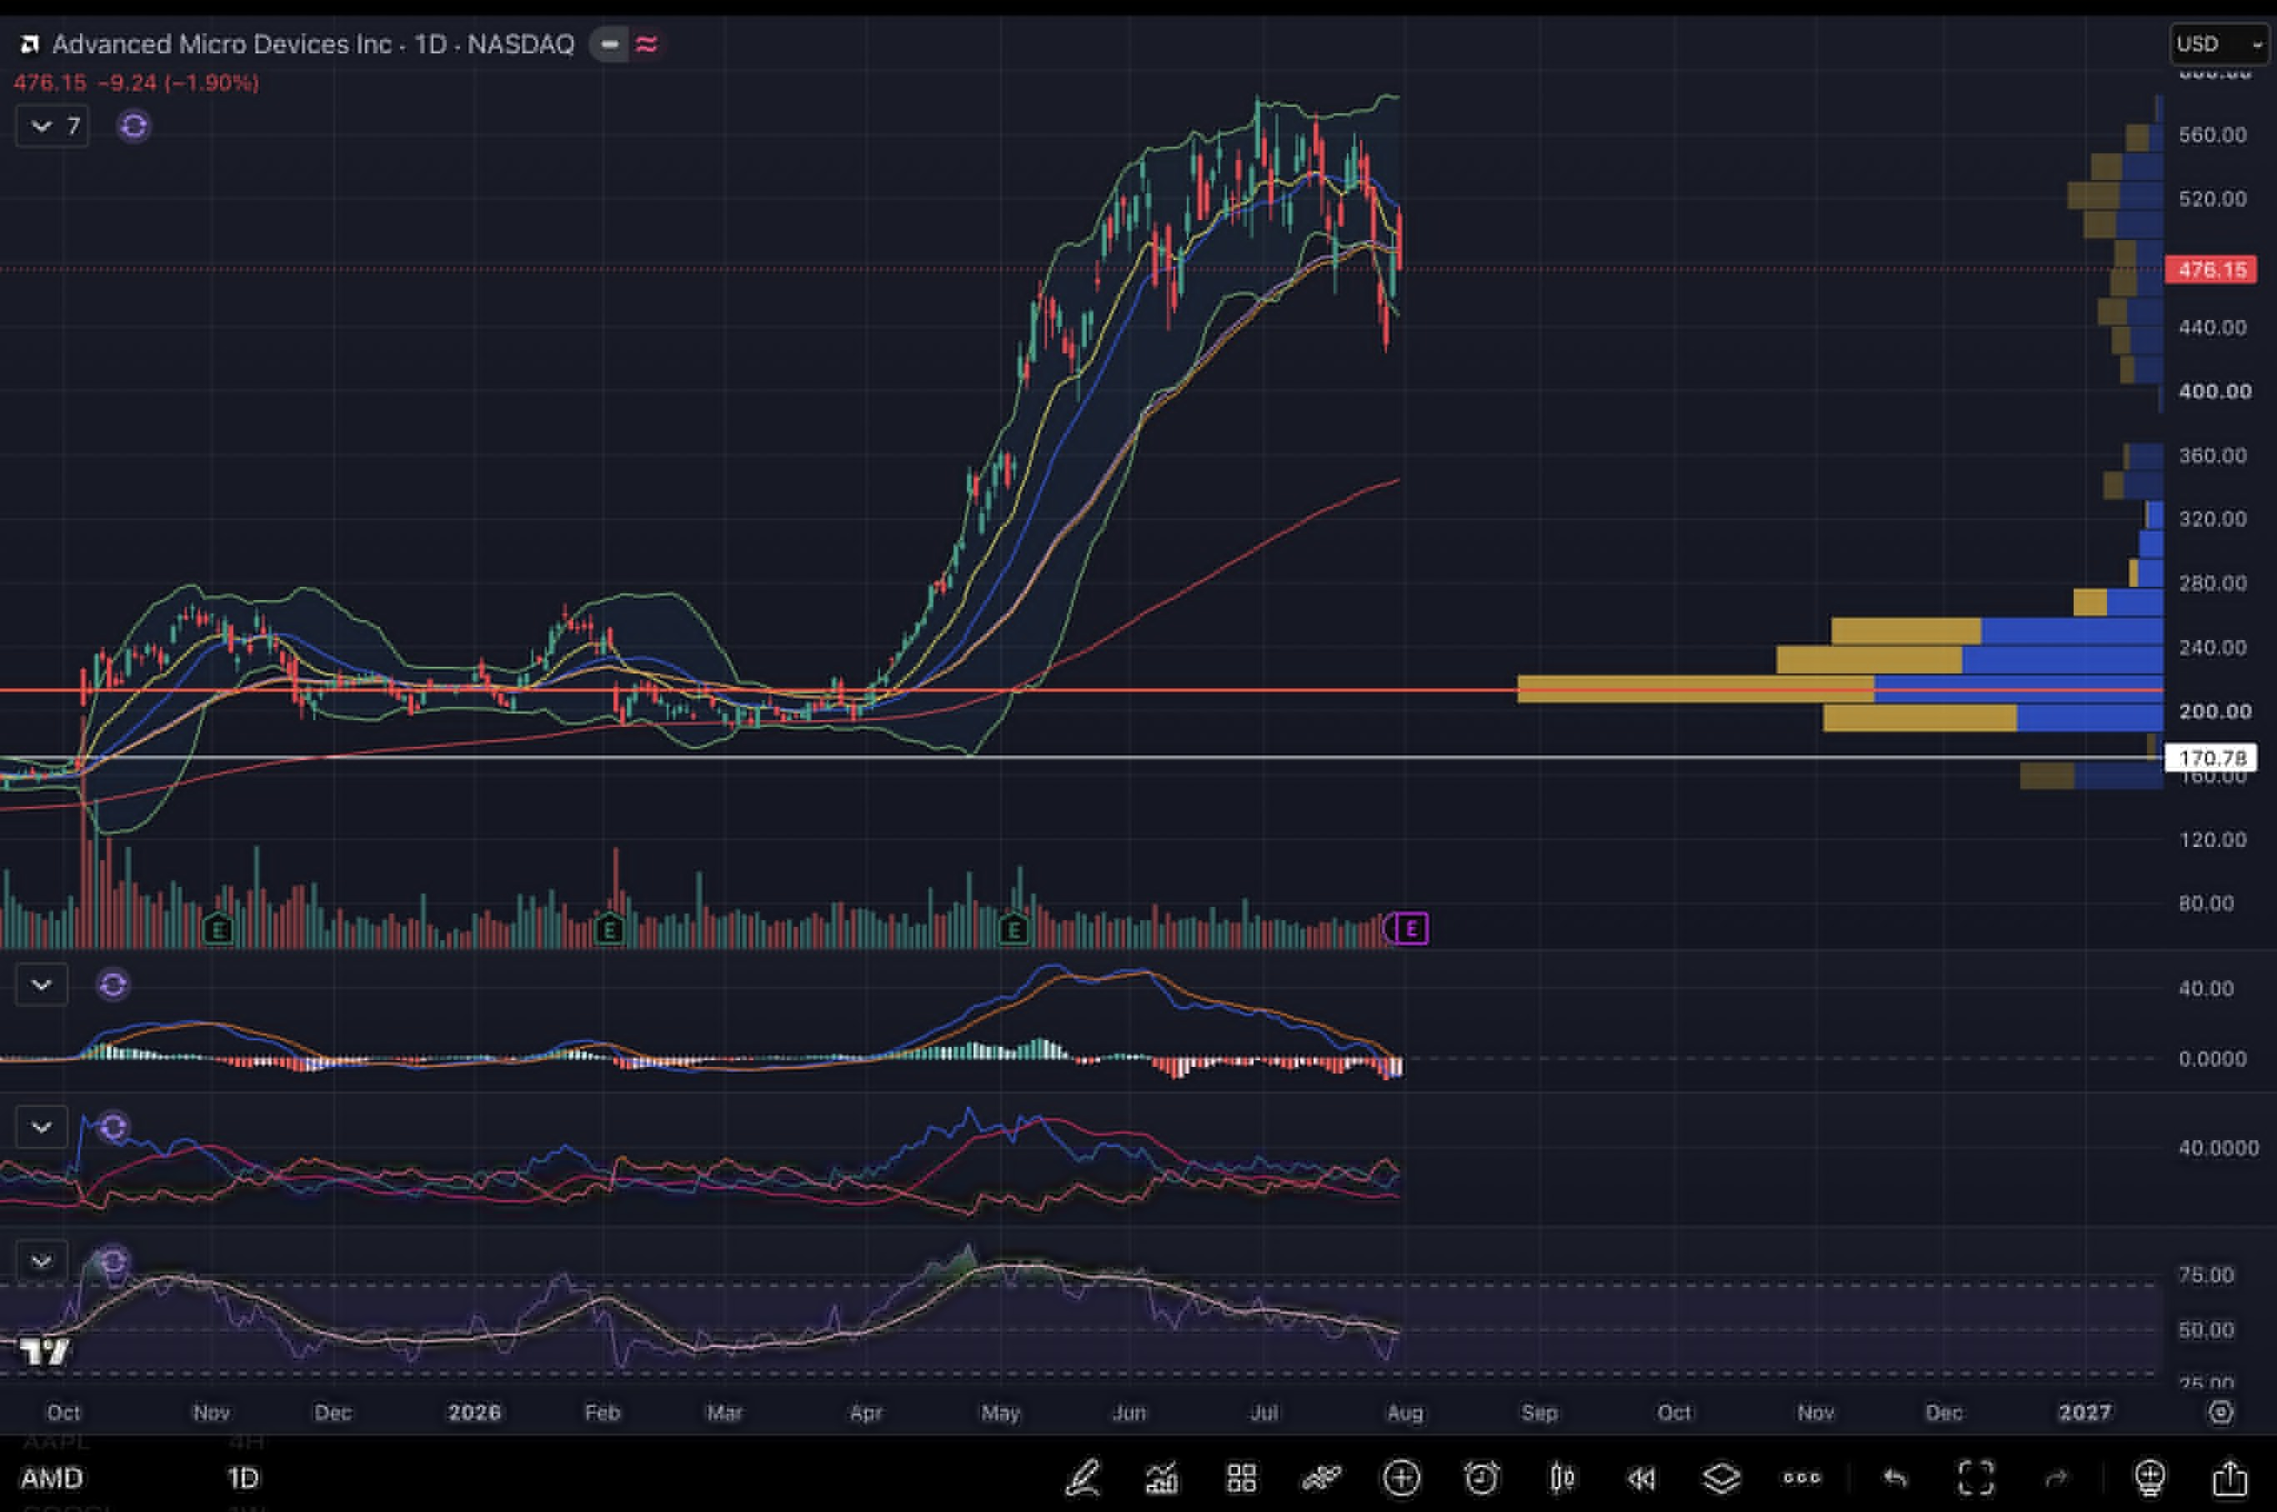Open the three-dot more menu
This screenshot has height=1512, width=2277.
click(x=1802, y=1477)
